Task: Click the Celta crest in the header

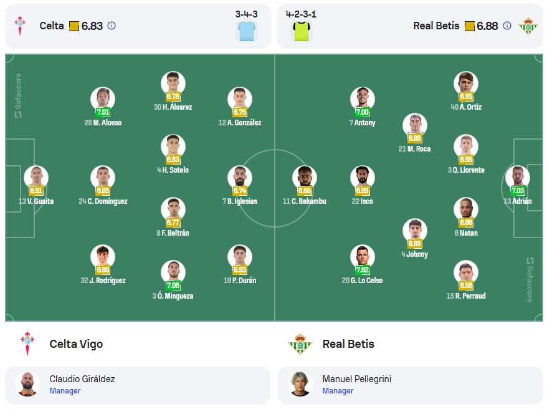Action: pyautogui.click(x=19, y=26)
